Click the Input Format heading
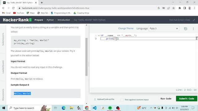This screenshot has width=198, height=111. (18, 61)
